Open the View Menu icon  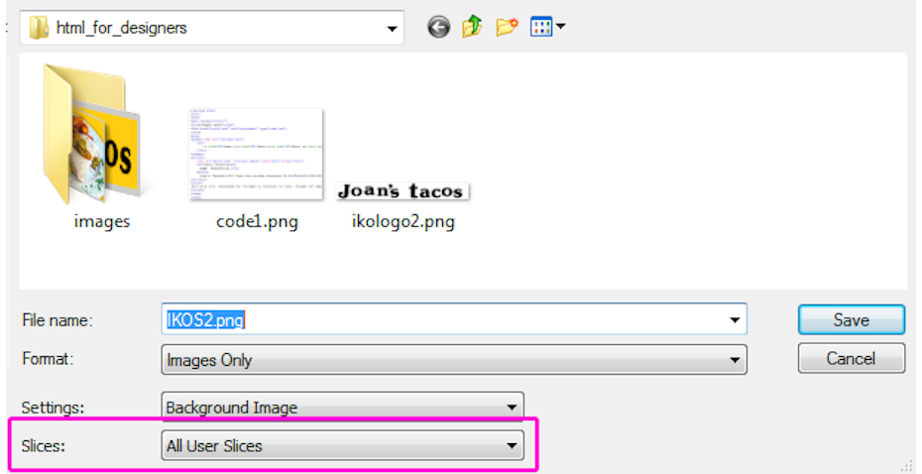tap(547, 28)
